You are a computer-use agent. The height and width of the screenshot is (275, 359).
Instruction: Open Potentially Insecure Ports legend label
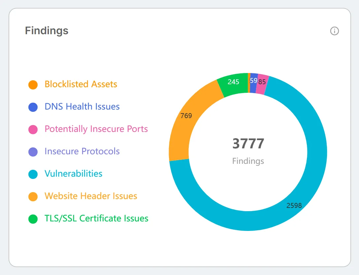click(96, 129)
